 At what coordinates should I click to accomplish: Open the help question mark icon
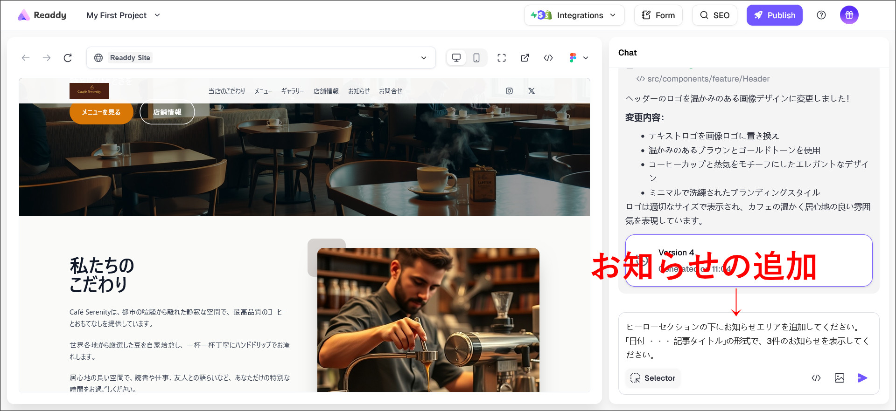821,15
